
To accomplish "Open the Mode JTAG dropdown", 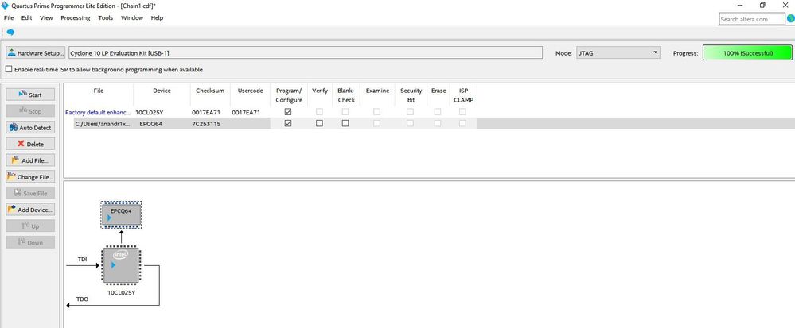I will point(618,52).
